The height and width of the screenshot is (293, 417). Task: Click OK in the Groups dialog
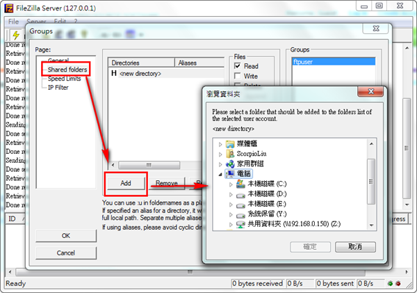[x=66, y=236]
